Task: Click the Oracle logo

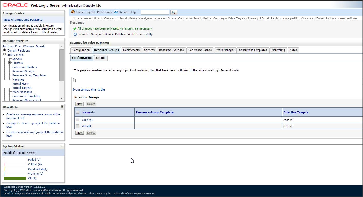Action: 16,5
